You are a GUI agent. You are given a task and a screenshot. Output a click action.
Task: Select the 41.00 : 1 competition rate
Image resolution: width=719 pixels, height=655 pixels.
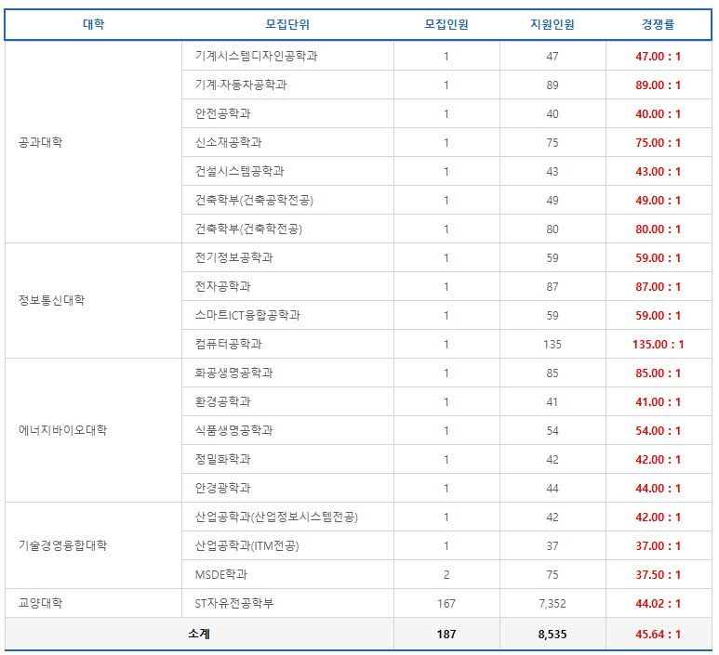[658, 402]
